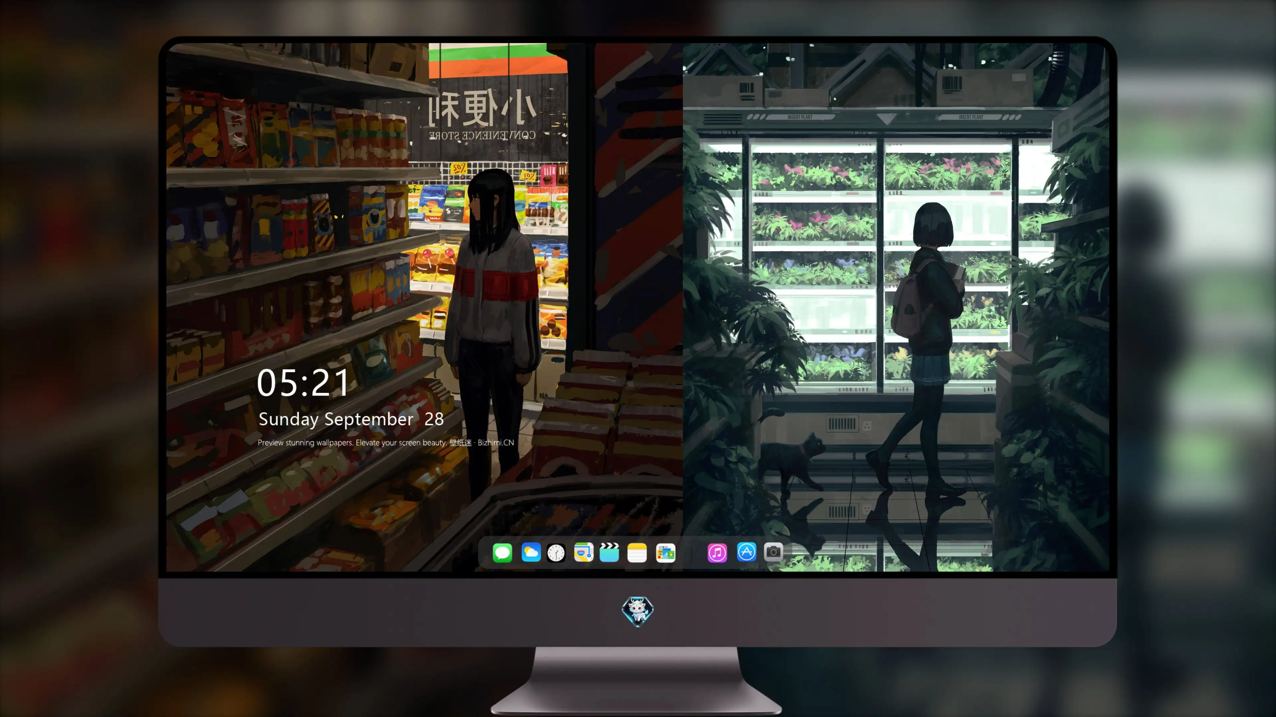Screen dimensions: 1276x717
Task: Click the Sunday September 28 date text
Action: 351,419
